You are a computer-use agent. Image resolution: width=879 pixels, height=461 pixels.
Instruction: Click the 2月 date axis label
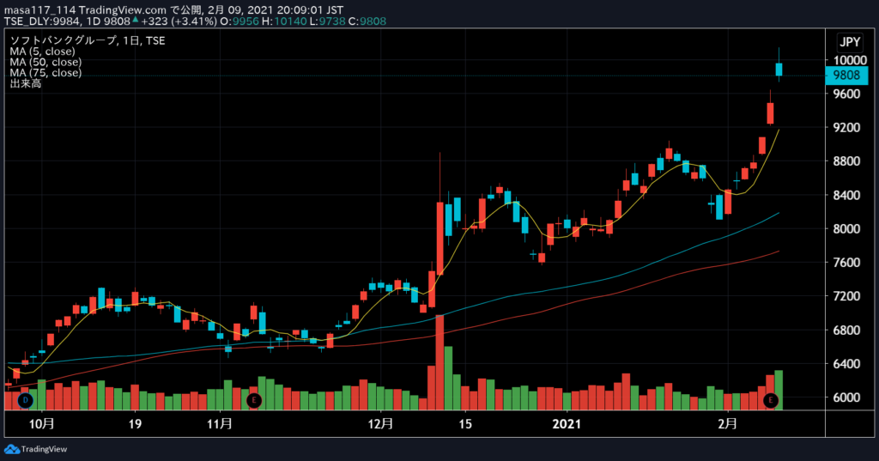728,424
